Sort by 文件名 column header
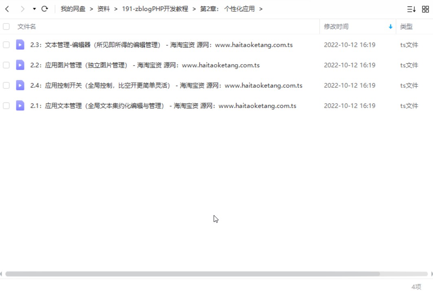 tap(27, 27)
